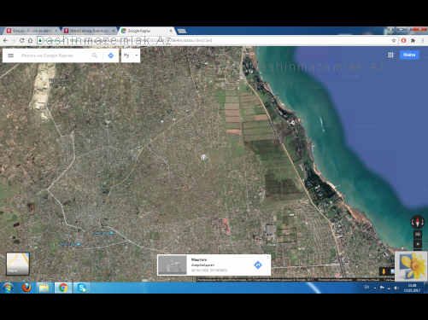The width and height of the screenshot is (428, 320).
Task: Click the Оставить отзыв footer link
Action: [369, 280]
